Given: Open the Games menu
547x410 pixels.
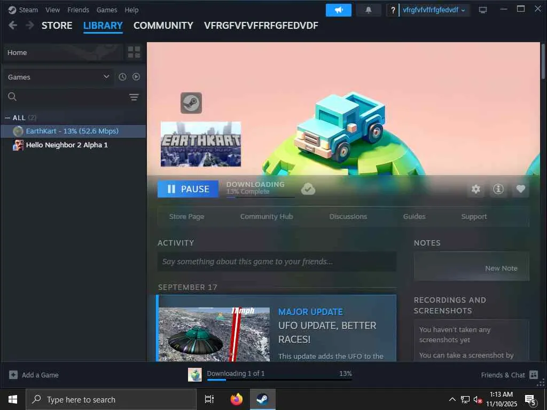Looking at the screenshot, I should (x=107, y=10).
